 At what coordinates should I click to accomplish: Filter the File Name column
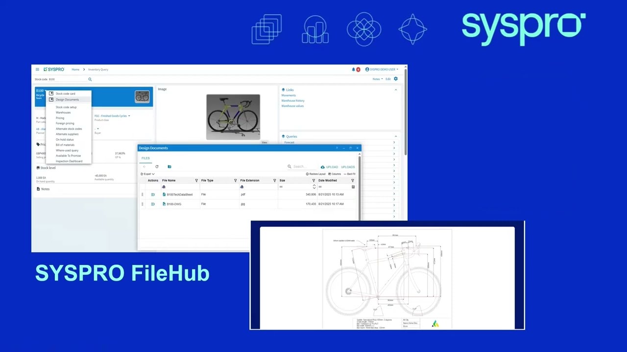click(196, 180)
